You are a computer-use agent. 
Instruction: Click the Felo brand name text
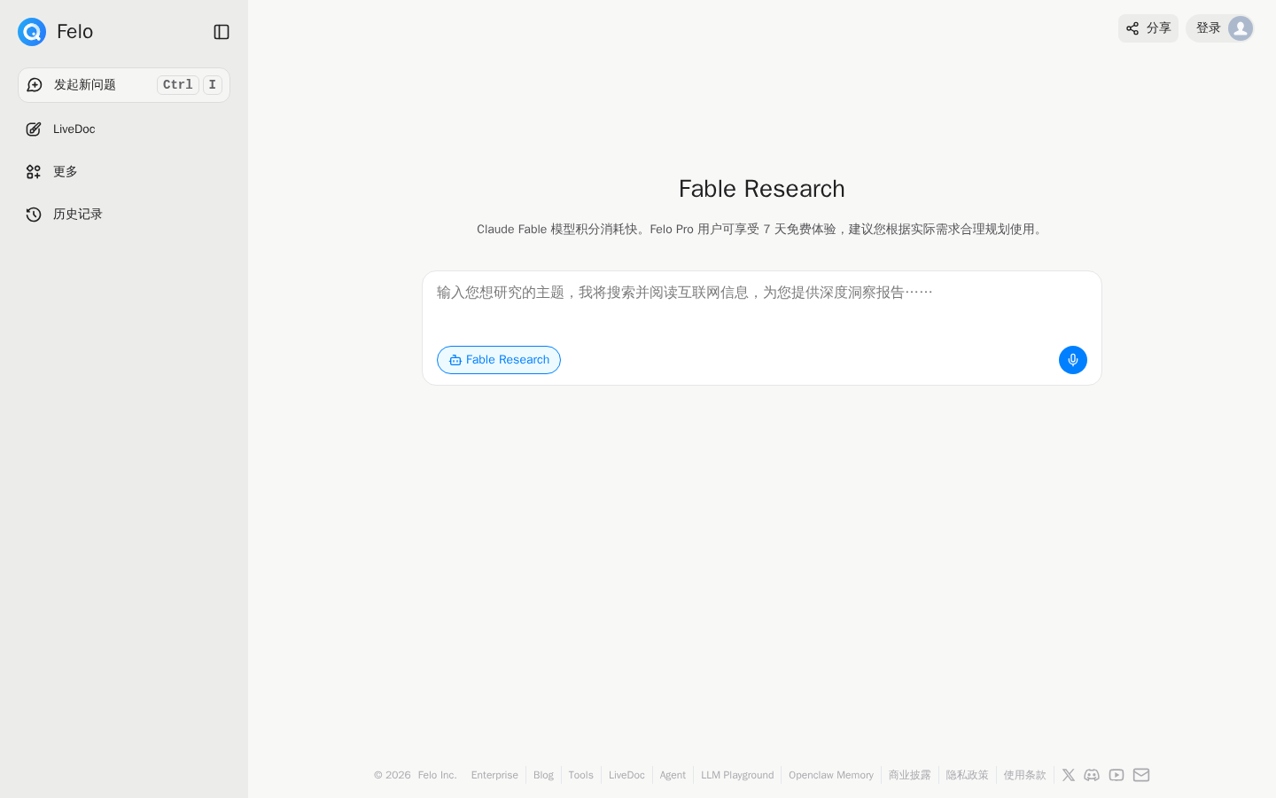pos(74,32)
